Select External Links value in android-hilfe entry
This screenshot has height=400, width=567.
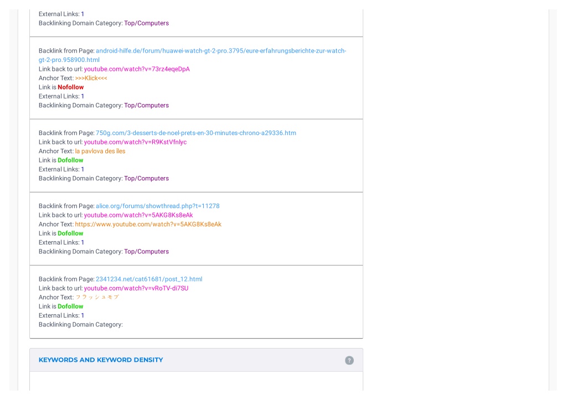83,96
